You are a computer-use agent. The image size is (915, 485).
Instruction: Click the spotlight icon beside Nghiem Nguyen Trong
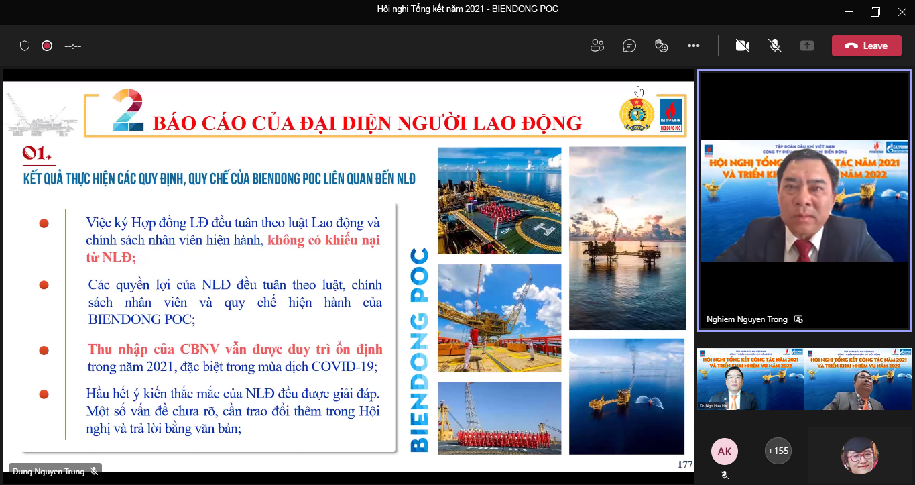[x=798, y=319]
